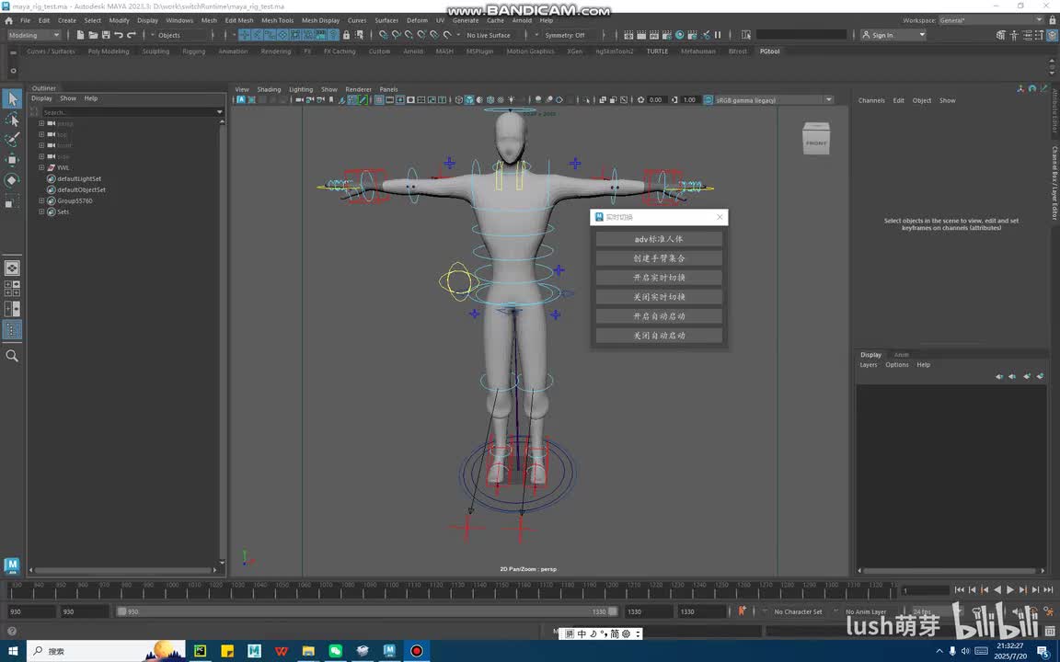The width and height of the screenshot is (1060, 662).
Task: Select the arrow Select tool
Action: (12, 99)
